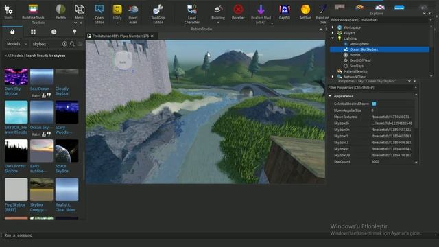Viewport: 439px width, 247px height.
Task: Clear the skybox search text
Action: tap(64, 44)
